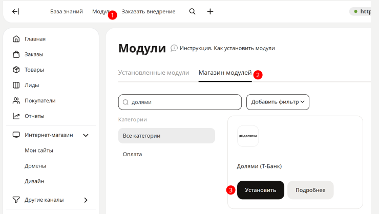Focus the module search field with долями
The height and width of the screenshot is (214, 379).
[x=180, y=102]
